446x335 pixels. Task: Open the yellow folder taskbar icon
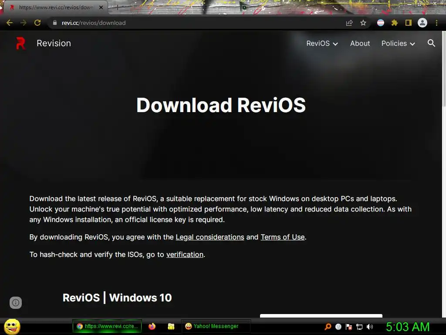[171, 326]
